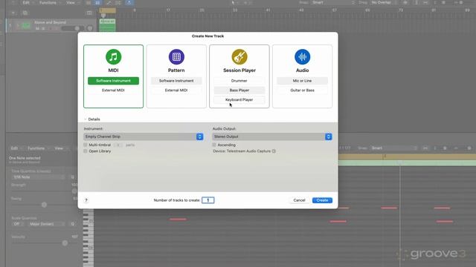Screen dimensions: 476x267
Task: Click the duplicate track icon beside plus
Action: 25,13
